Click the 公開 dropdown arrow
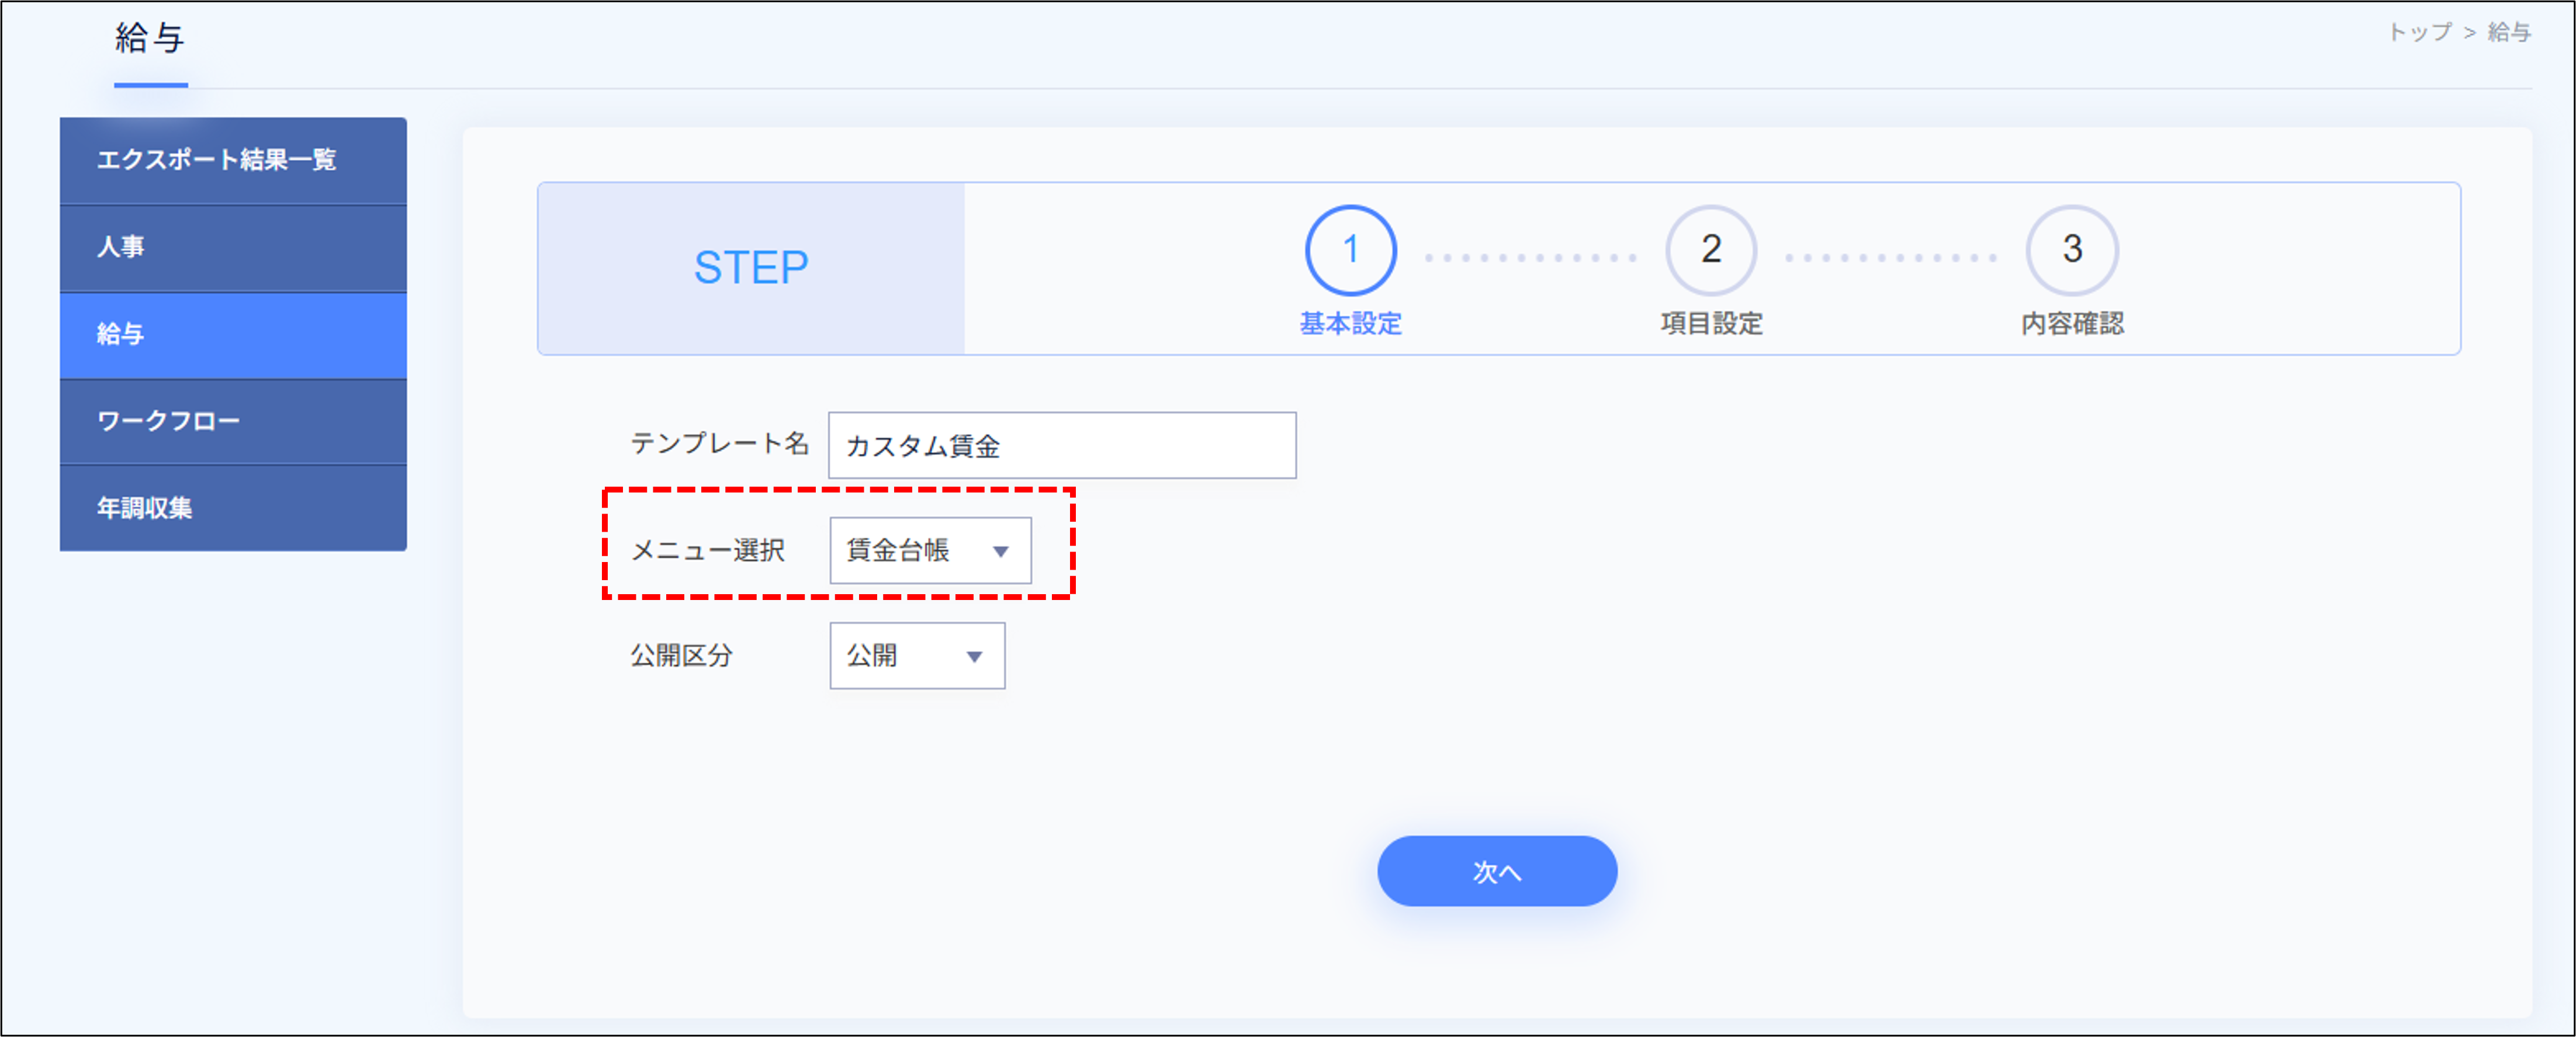 (974, 657)
